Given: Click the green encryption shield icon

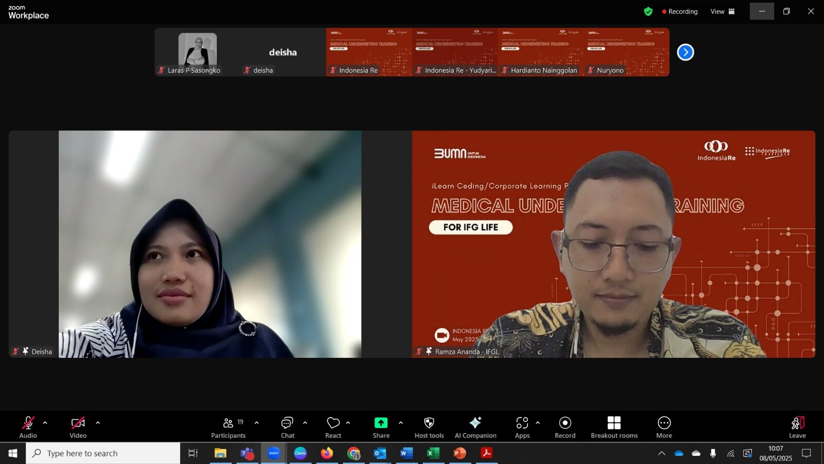Looking at the screenshot, I should coord(648,11).
